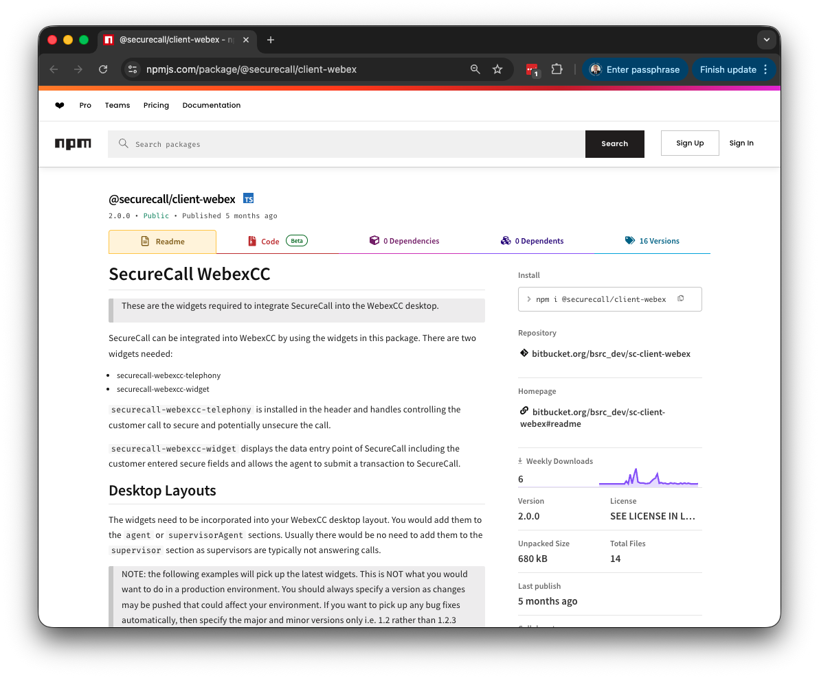Viewport: 819px width, 678px height.
Task: Copy the npm install command
Action: coord(680,299)
